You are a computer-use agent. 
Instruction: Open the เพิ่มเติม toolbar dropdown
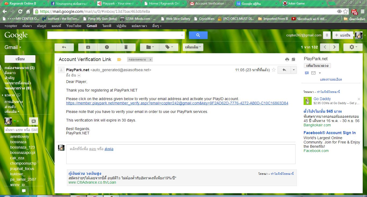click(x=193, y=47)
